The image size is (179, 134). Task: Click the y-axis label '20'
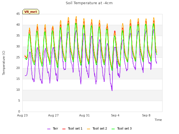point(18,68)
